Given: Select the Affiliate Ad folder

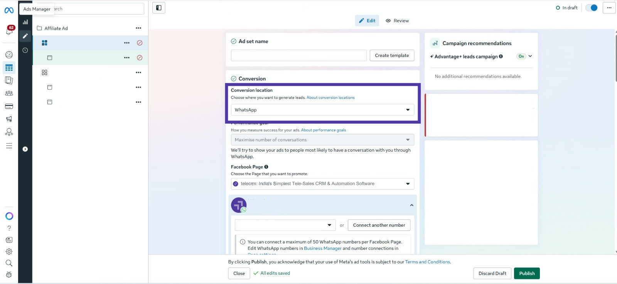Looking at the screenshot, I should 52,28.
